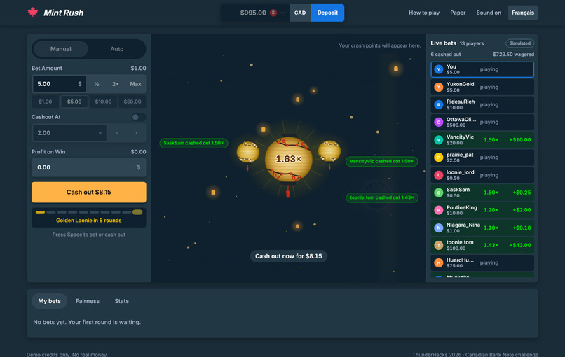The height and width of the screenshot is (357, 565).
Task: Click the VancityVic avatar icon
Action: coord(439,139)
